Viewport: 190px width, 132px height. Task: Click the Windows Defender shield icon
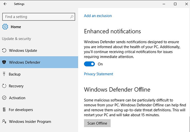(4, 62)
